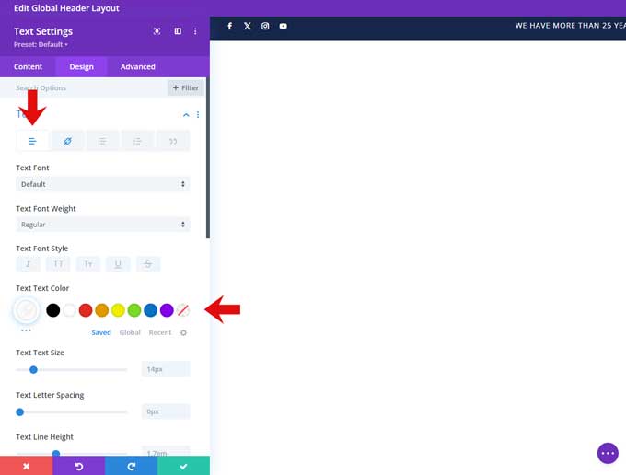626x475 pixels.
Task: Choose the purple color swatch
Action: click(167, 310)
